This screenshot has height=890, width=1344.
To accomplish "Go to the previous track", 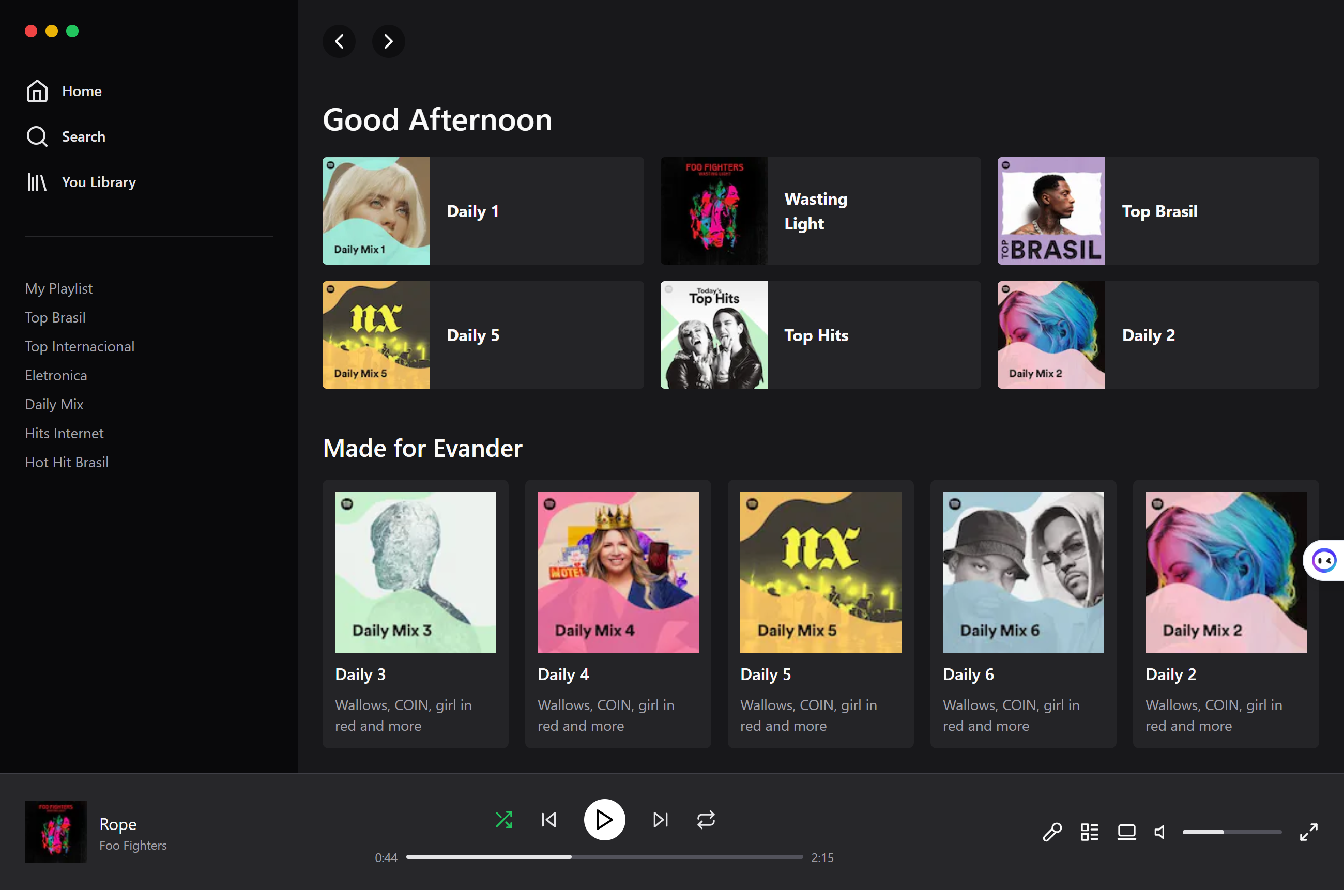I will click(549, 820).
